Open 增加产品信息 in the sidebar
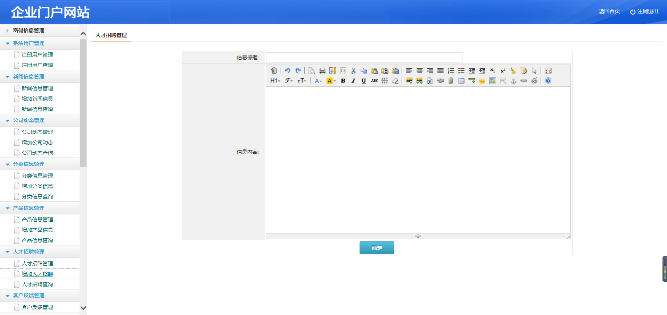This screenshot has width=667, height=315. pyautogui.click(x=37, y=230)
